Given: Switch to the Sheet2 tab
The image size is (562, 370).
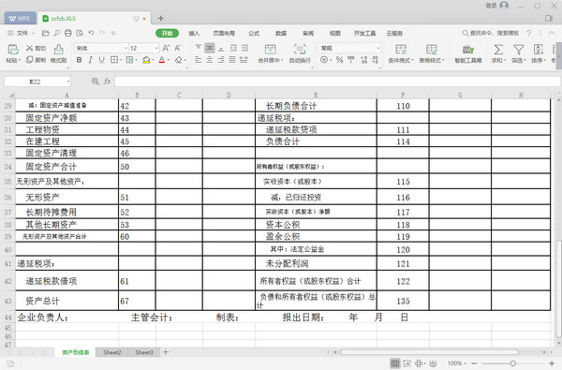Looking at the screenshot, I should (x=112, y=352).
